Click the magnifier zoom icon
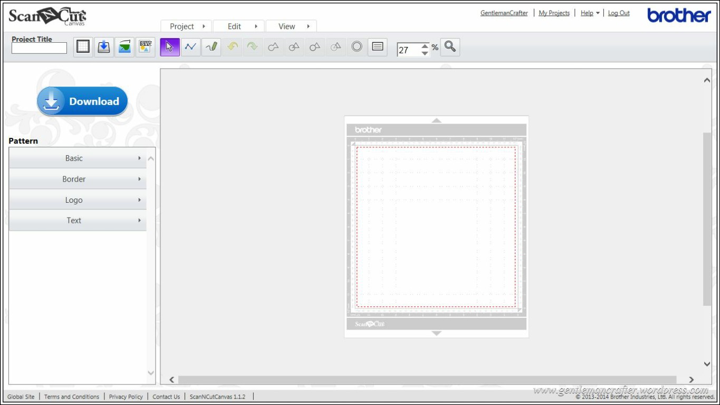This screenshot has width=720, height=405. (450, 47)
